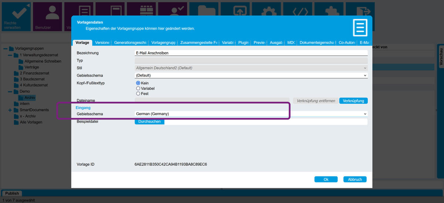The width and height of the screenshot is (444, 203).
Task: Click the Verknüpfung button
Action: 353,101
